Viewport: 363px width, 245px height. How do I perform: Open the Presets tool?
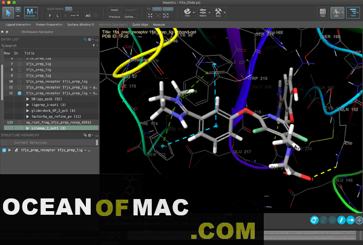pyautogui.click(x=203, y=12)
